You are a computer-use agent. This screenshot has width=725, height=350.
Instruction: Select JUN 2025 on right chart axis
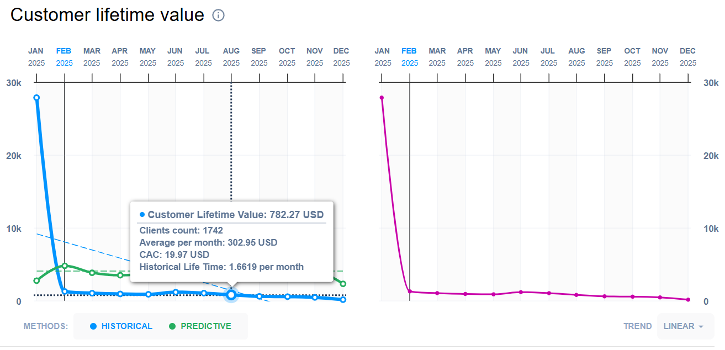520,56
